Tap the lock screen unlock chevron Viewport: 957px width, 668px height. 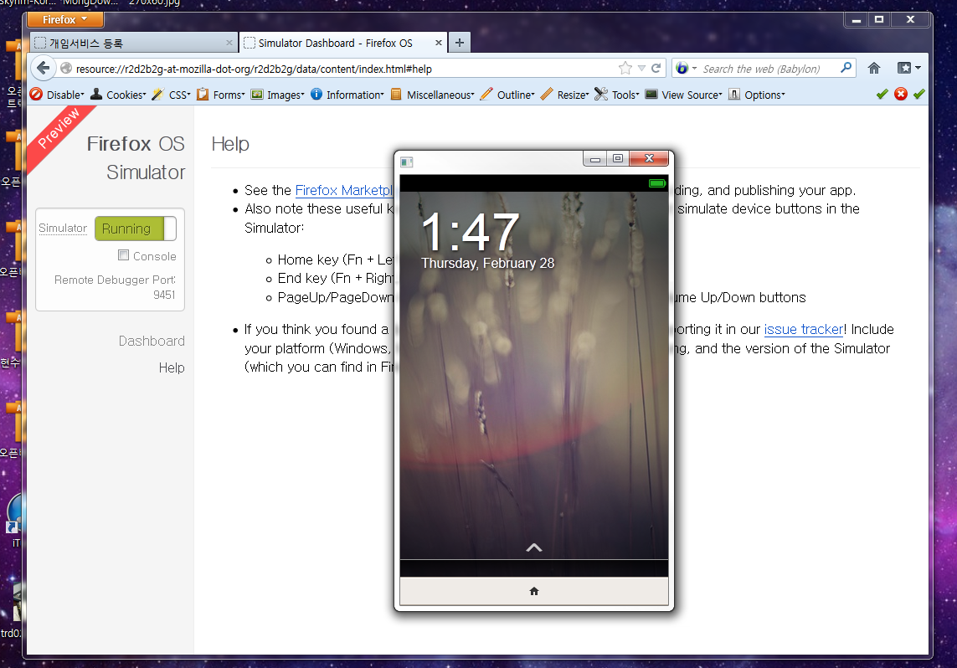[533, 548]
